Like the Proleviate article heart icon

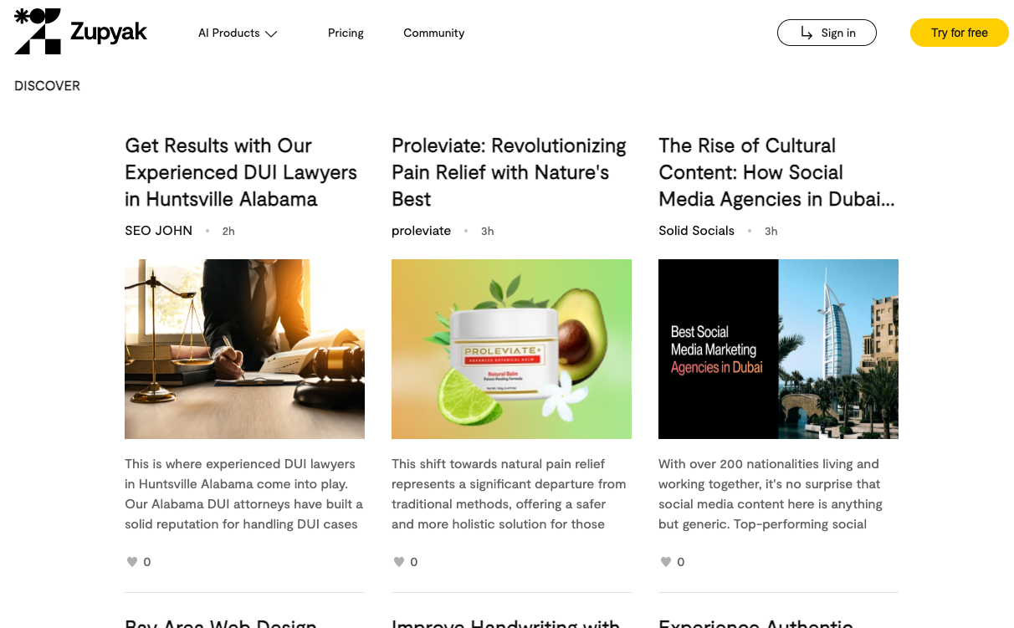pyautogui.click(x=398, y=562)
